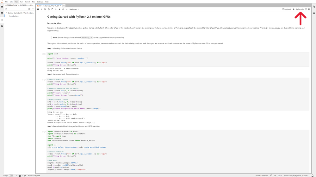Open the Kernel menu
Viewport: 316px width, 177px height.
(x=28, y=2)
